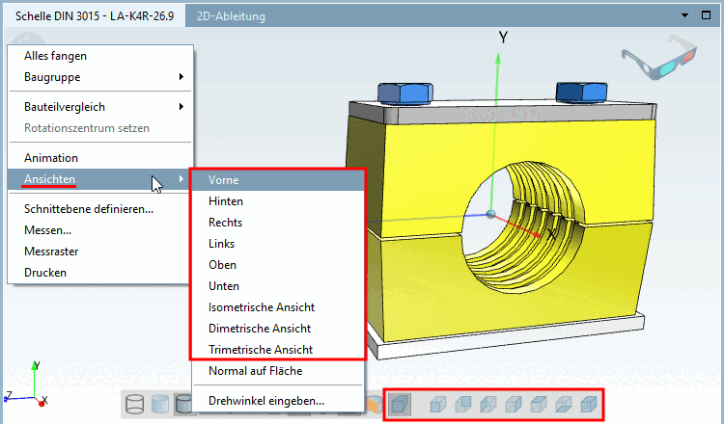724x424 pixels.
Task: Select the Rechts view
Action: pos(278,223)
